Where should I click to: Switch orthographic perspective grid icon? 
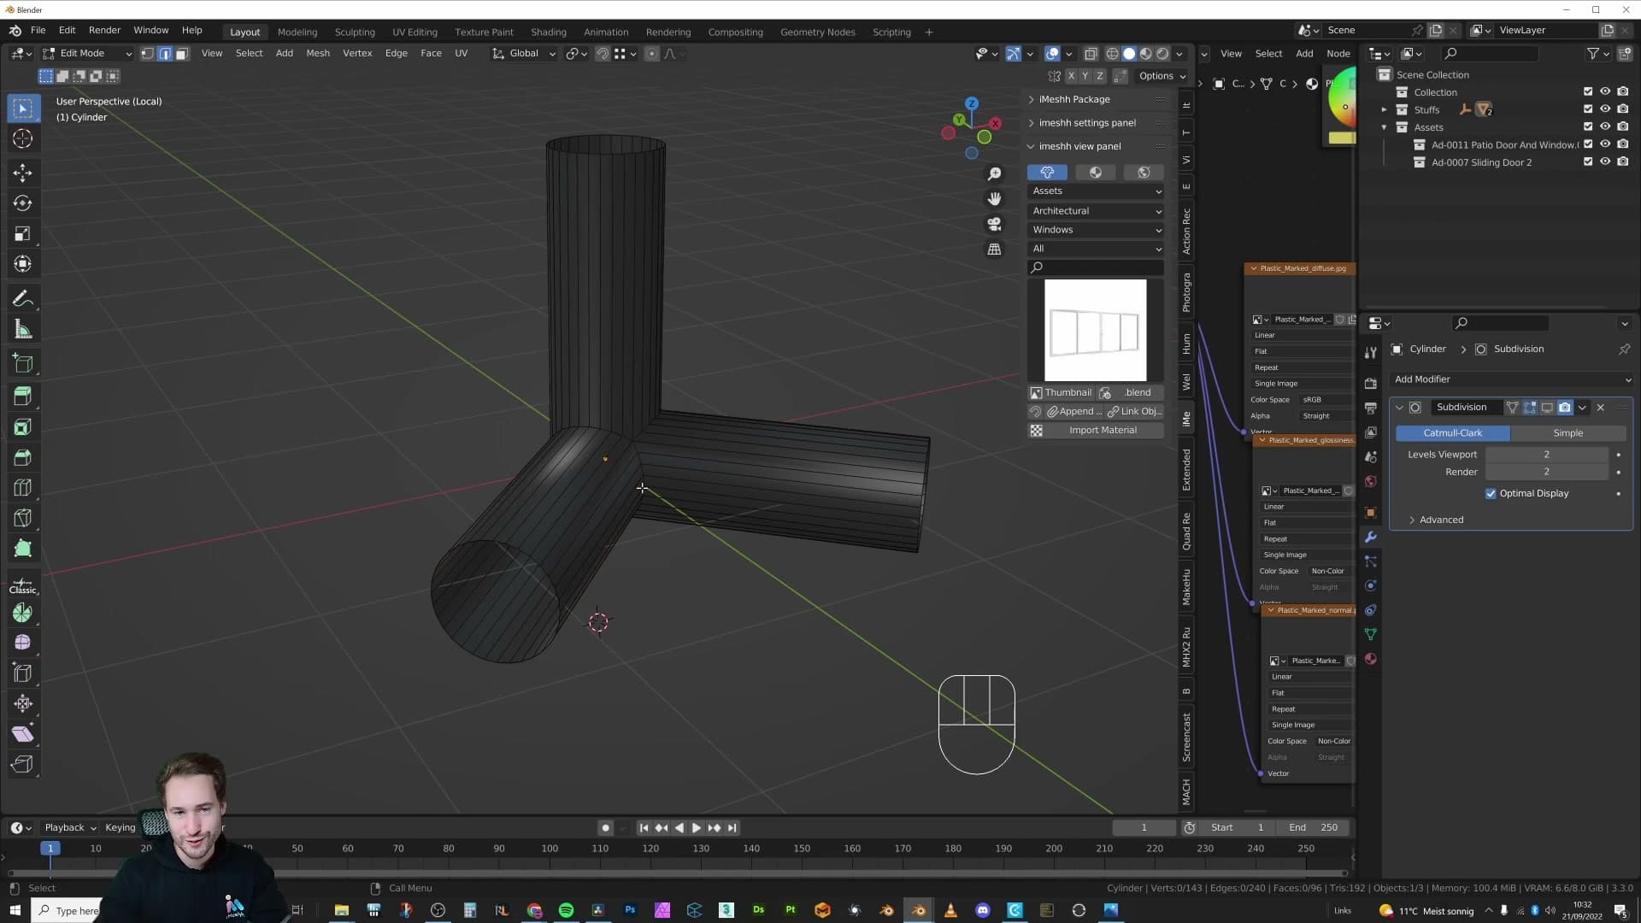pos(994,250)
